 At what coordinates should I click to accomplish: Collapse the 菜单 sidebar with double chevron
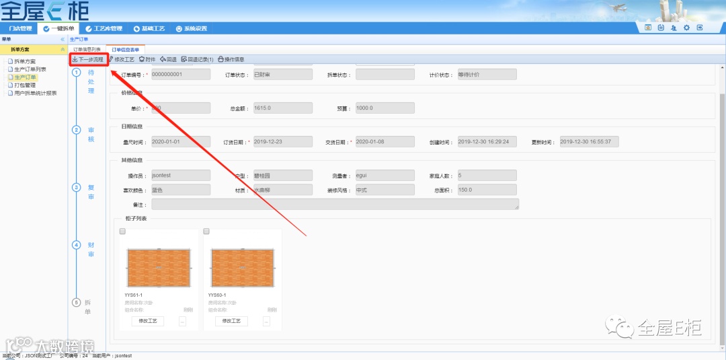63,40
